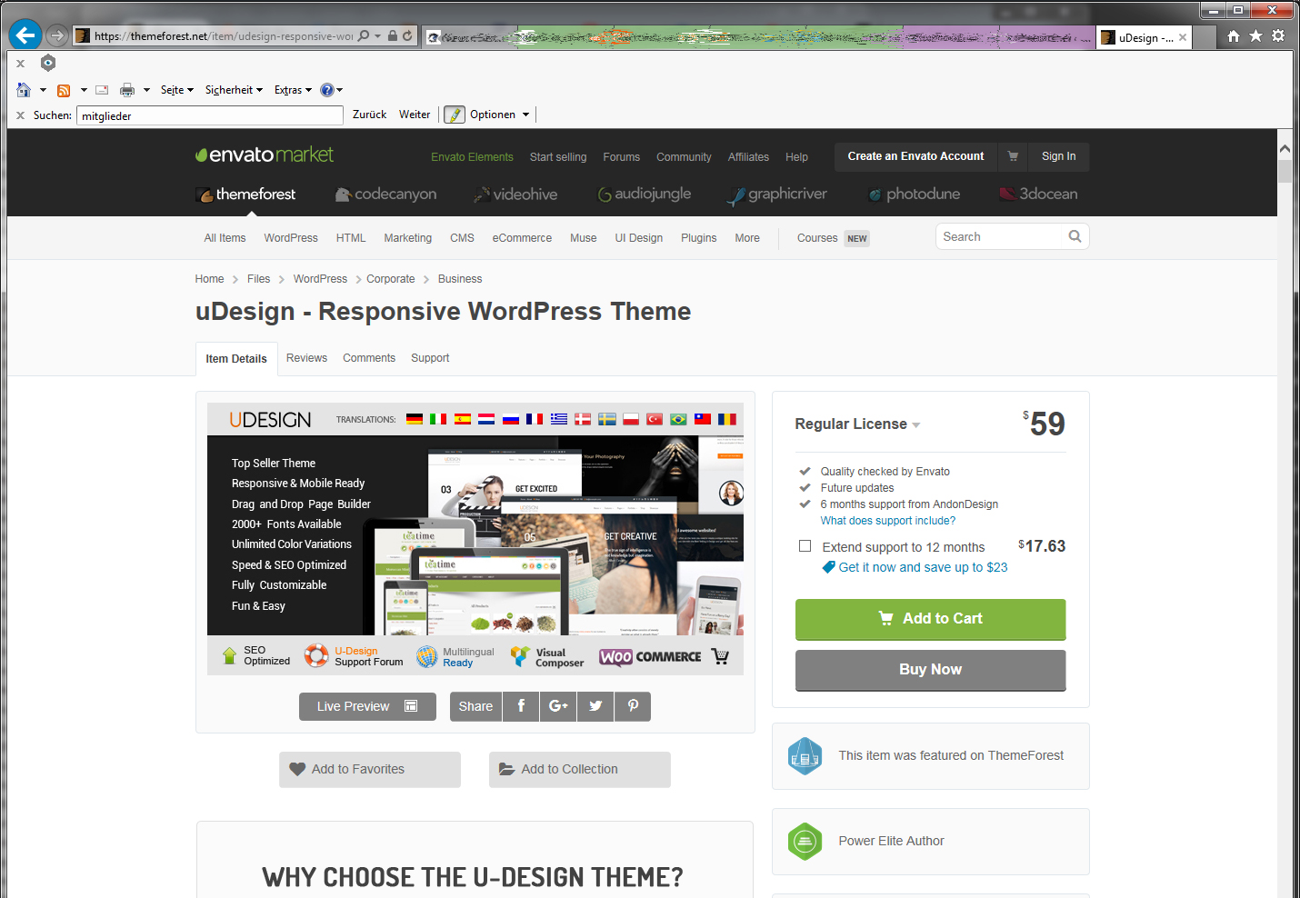
Task: Click Create an Envato Account button
Action: click(915, 156)
